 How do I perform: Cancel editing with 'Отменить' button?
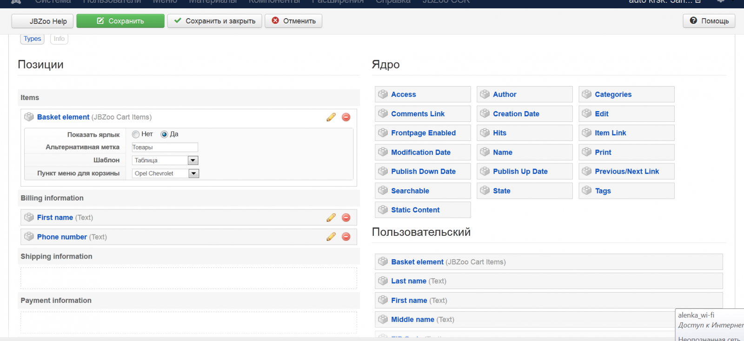[293, 21]
